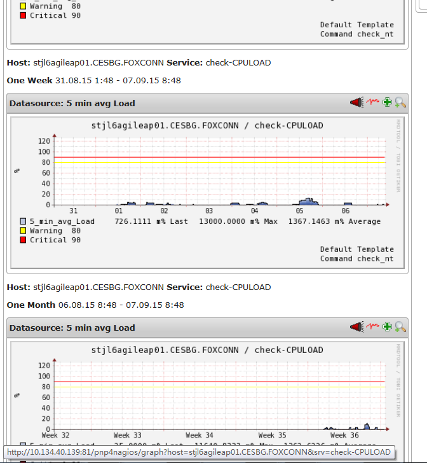The width and height of the screenshot is (427, 463).
Task: Click the red Critical 90 swatch in the topmost graph
Action: click(x=24, y=15)
